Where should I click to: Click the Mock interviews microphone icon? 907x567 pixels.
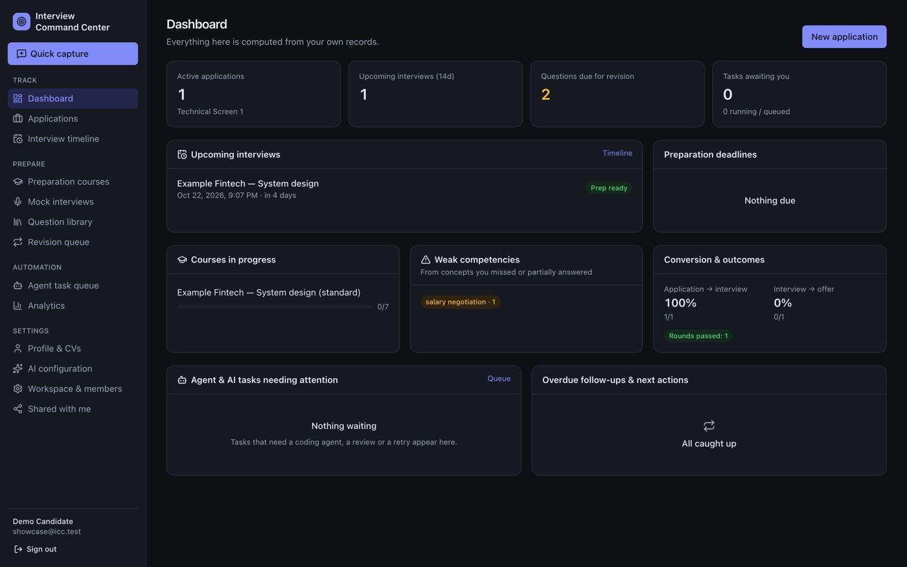17,202
